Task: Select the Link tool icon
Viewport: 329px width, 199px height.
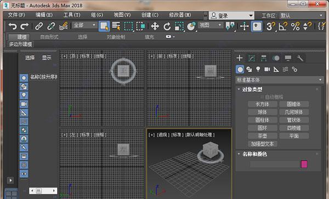Action: tap(39, 26)
